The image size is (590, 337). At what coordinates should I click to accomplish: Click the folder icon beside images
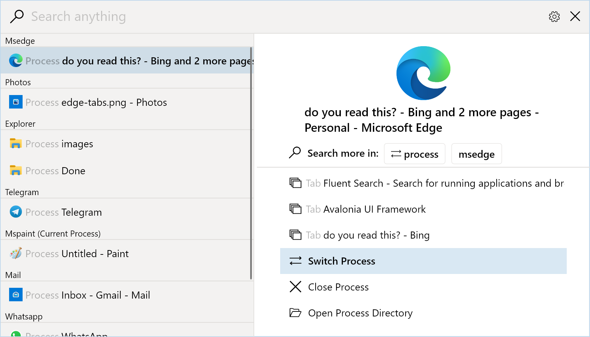point(16,144)
